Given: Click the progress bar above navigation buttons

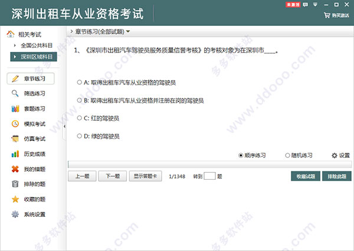Looking at the screenshot, I should (x=209, y=164).
